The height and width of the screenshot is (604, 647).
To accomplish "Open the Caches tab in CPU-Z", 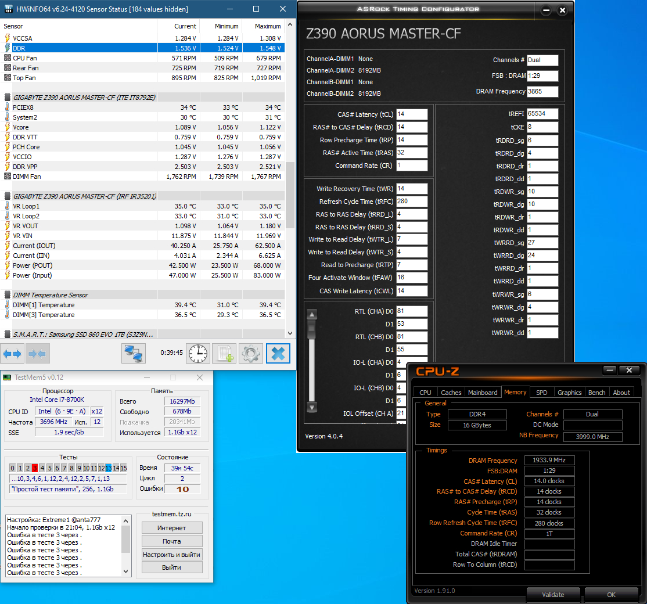I will pyautogui.click(x=451, y=393).
